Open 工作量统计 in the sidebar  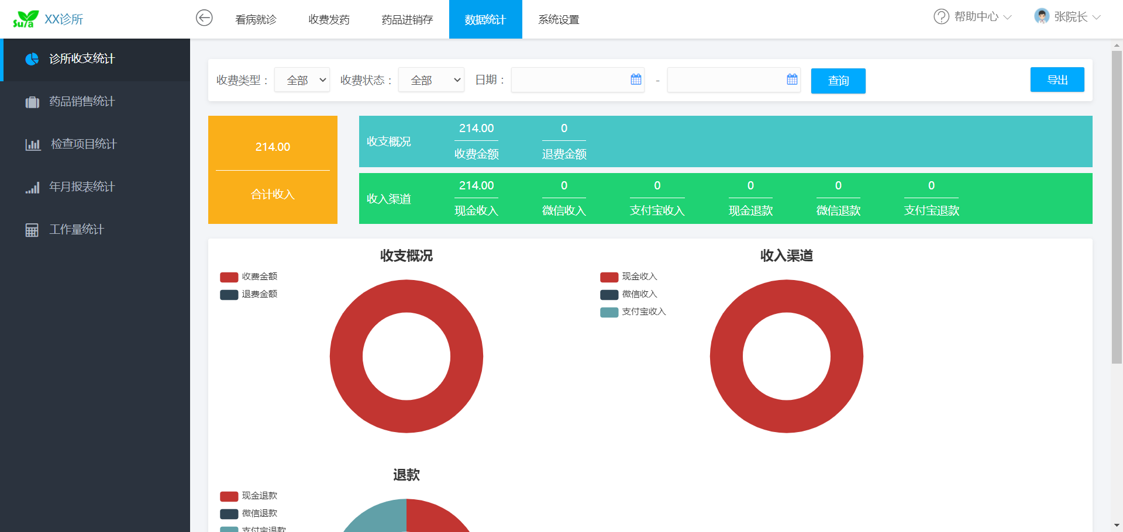click(x=95, y=230)
